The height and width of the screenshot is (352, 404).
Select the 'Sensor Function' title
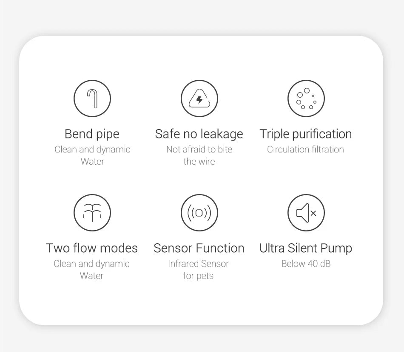[x=199, y=248]
